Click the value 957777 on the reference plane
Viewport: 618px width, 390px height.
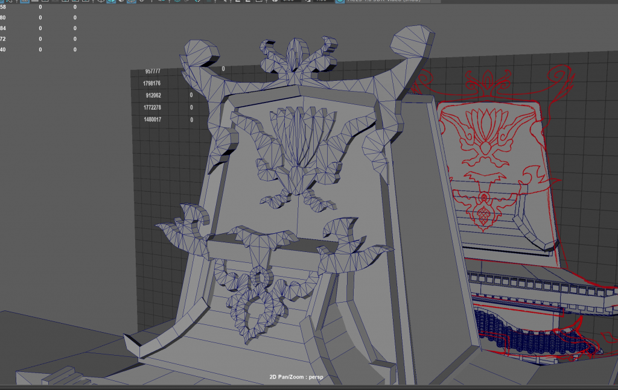(153, 71)
